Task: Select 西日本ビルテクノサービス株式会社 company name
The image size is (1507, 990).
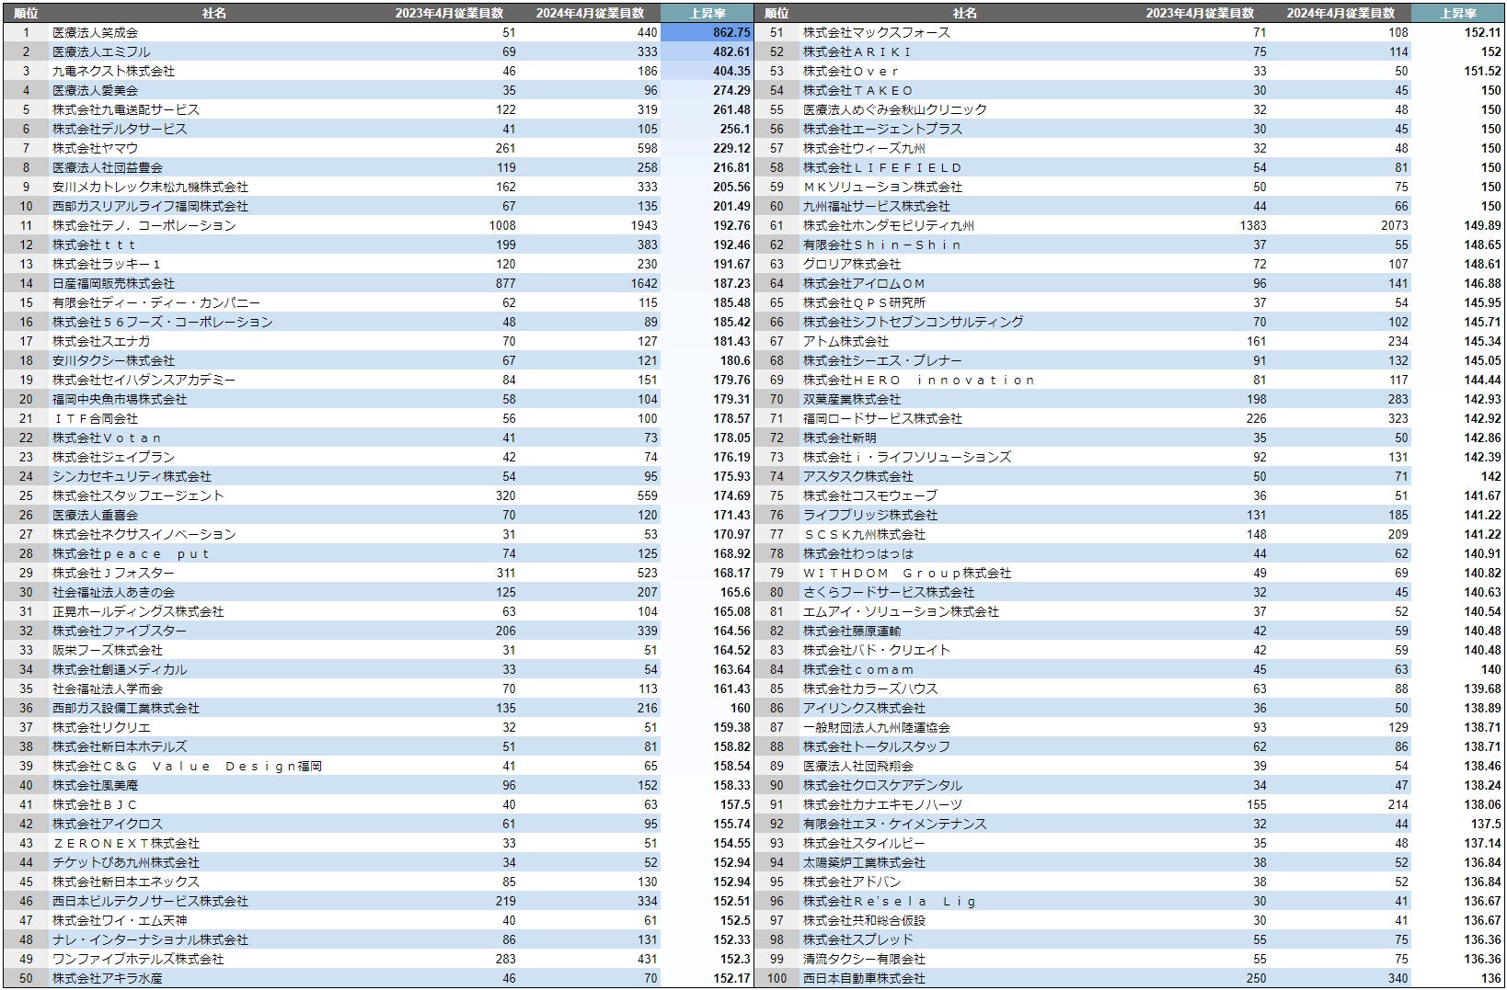Action: [x=150, y=901]
